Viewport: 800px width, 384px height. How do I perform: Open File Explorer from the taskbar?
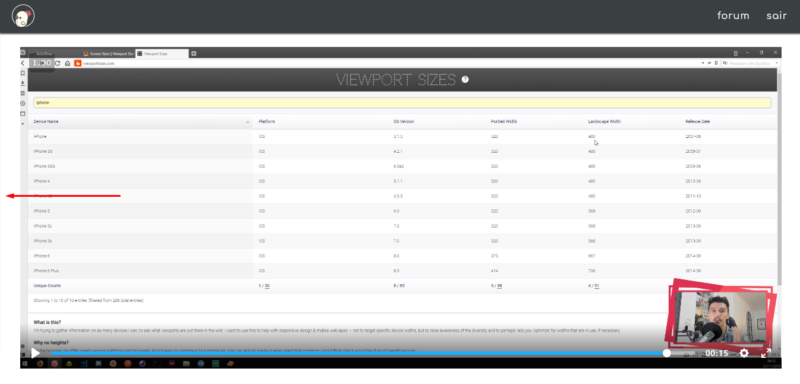coord(186,363)
